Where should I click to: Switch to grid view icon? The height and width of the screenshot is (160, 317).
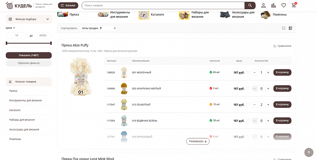click(284, 28)
